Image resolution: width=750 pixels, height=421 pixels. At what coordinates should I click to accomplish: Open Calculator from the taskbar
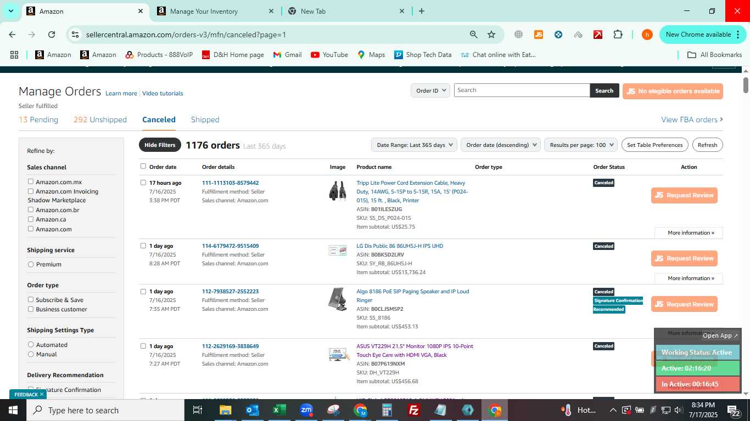click(x=387, y=410)
